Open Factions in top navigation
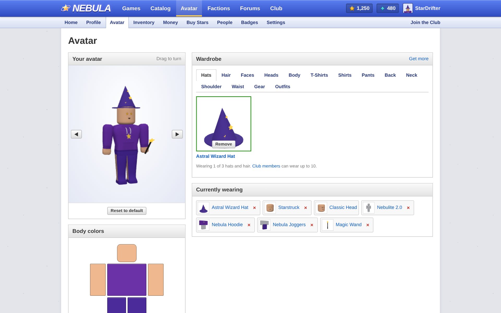Screen dimensions: 501x313 [x=219, y=8]
